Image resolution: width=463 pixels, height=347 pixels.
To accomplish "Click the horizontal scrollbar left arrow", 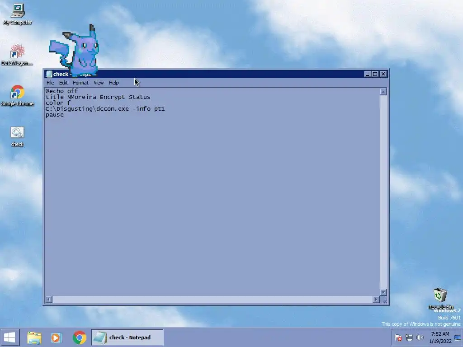I will pyautogui.click(x=49, y=300).
